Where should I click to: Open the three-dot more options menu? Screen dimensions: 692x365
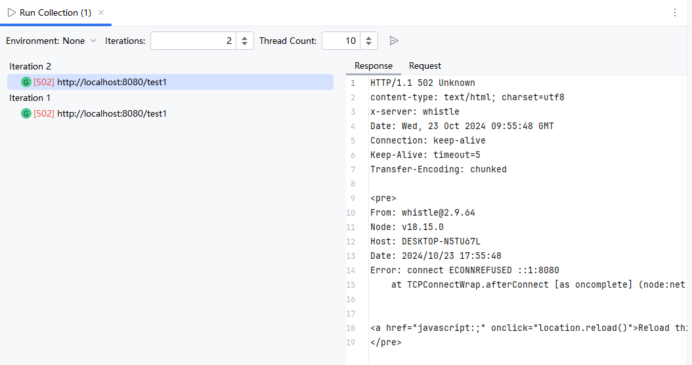tap(675, 12)
